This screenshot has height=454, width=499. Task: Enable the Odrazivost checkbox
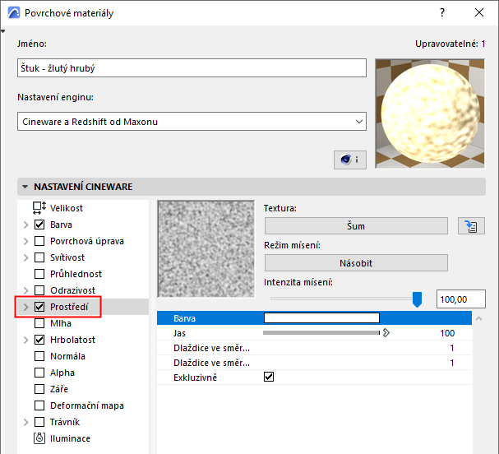[39, 290]
